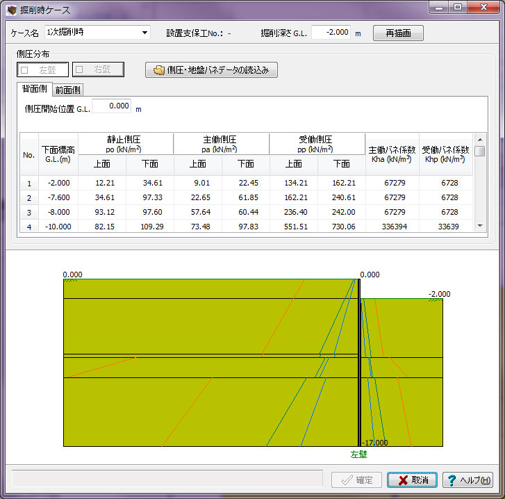This screenshot has width=505, height=499.
Task: Click the cell with value 109.29
Action: pos(150,227)
